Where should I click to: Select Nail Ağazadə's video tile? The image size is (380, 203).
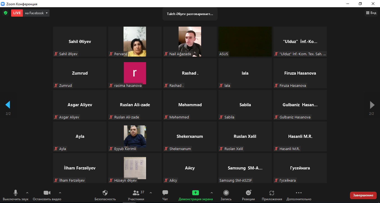pyautogui.click(x=190, y=42)
